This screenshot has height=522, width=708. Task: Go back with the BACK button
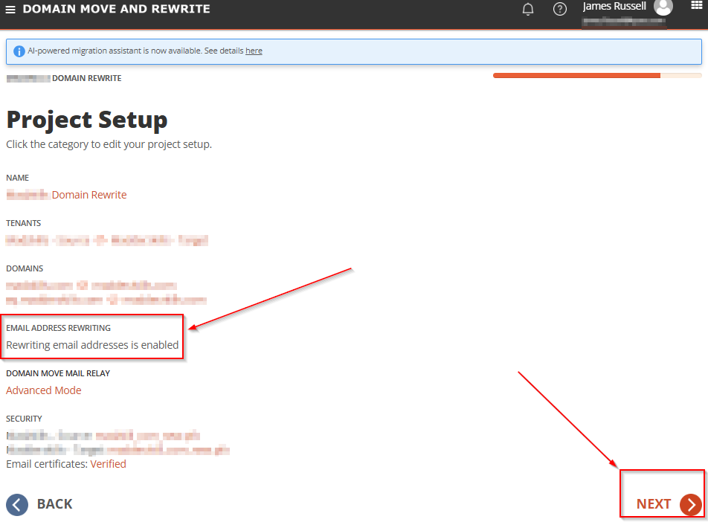point(39,504)
